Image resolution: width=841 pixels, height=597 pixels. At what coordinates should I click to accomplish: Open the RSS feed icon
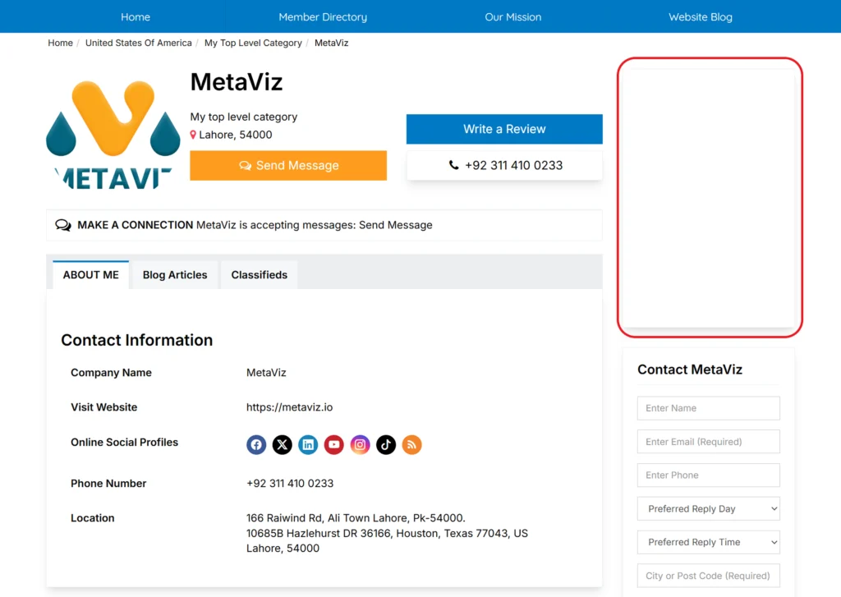(411, 444)
